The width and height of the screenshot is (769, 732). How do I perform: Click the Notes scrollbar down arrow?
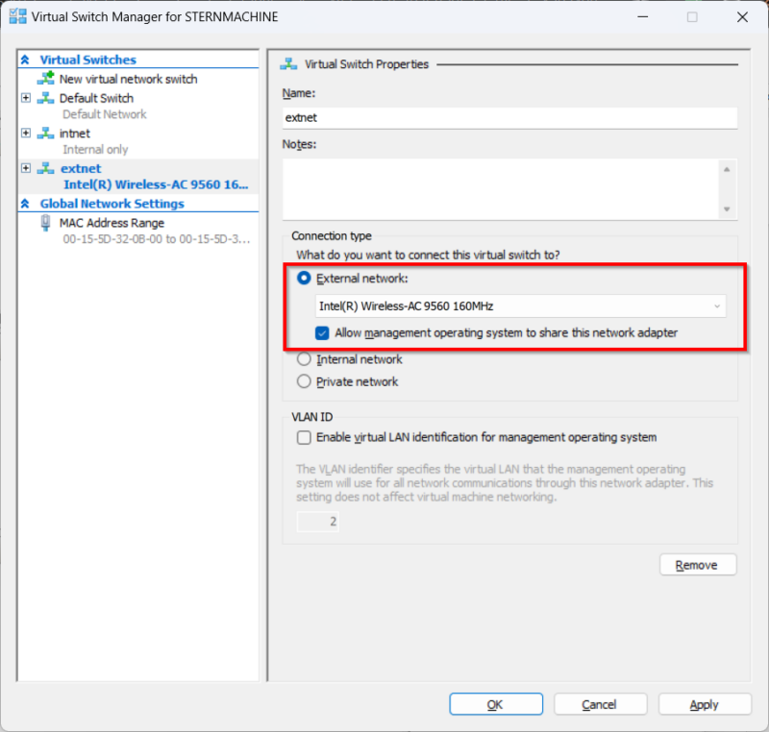coord(727,209)
